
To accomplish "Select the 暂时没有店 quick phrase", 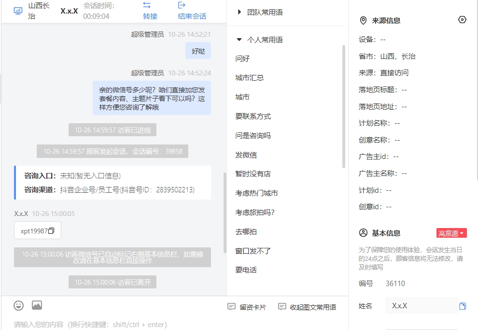I will click(253, 174).
